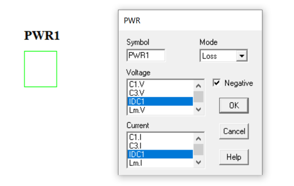Click the scroll down arrow in Current list

click(199, 162)
